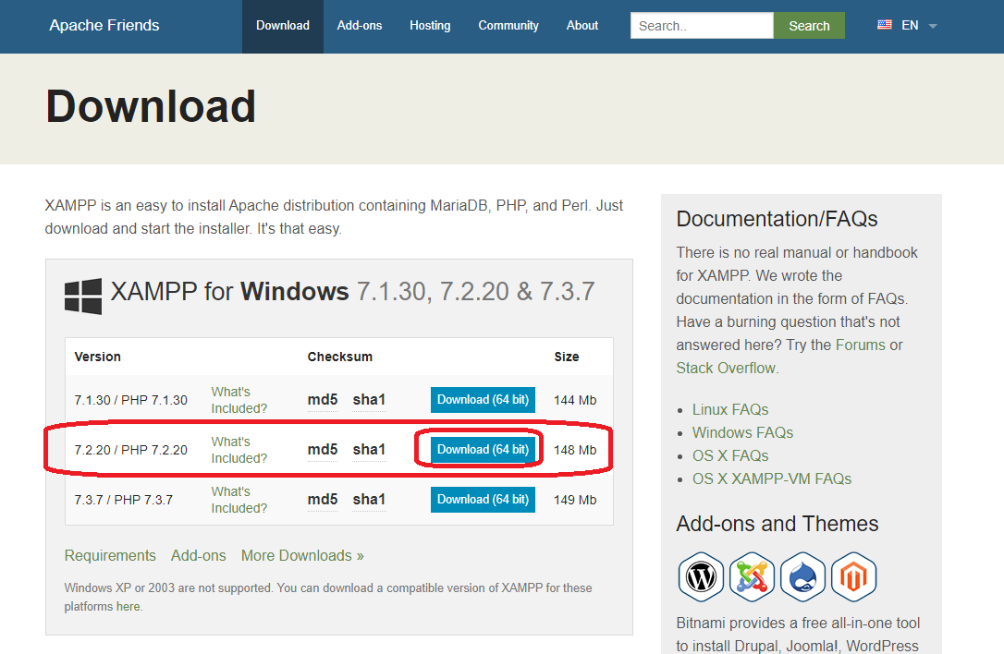Click the large Download page heading
Image resolution: width=1004 pixels, height=654 pixels.
tap(151, 106)
